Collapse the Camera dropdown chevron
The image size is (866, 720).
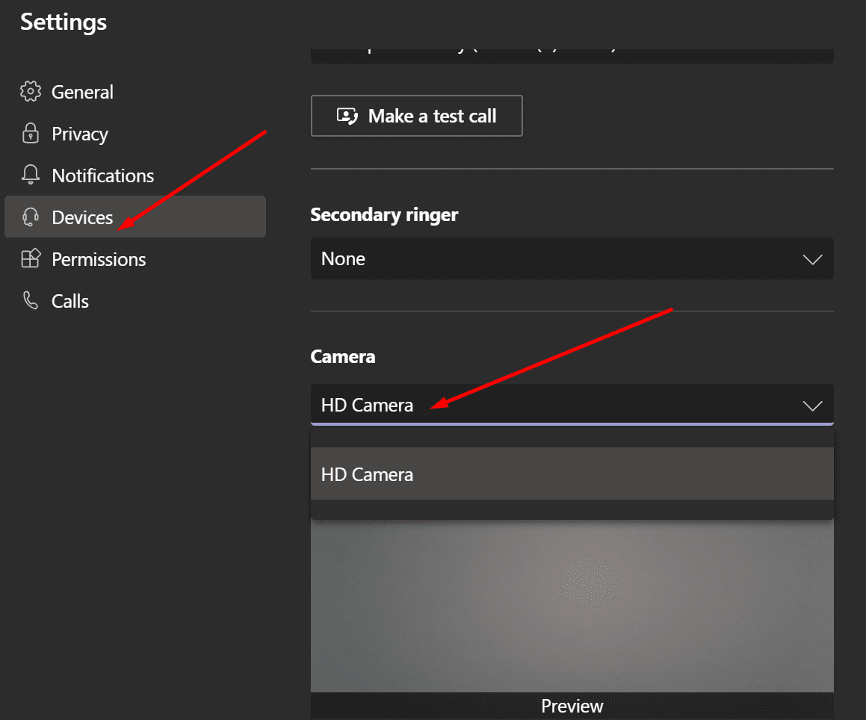point(812,406)
